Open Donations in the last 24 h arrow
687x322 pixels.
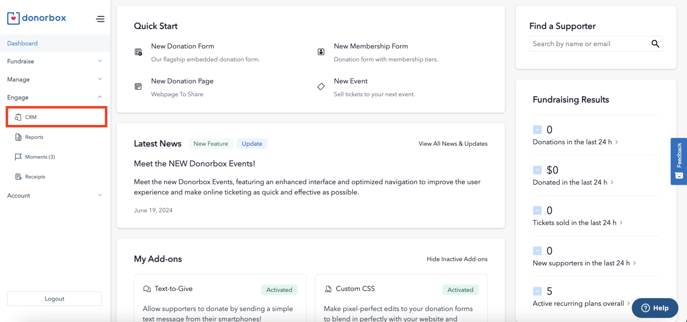616,142
